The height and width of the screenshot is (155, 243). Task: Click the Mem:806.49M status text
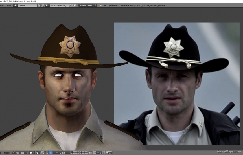[x=128, y=5]
